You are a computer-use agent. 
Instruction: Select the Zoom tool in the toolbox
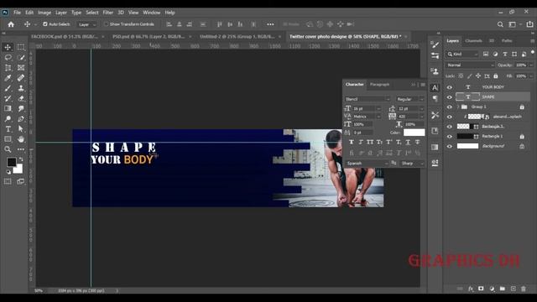click(x=8, y=149)
